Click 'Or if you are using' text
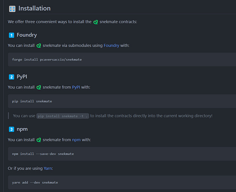The width and height of the screenshot is (236, 192). (x=25, y=168)
